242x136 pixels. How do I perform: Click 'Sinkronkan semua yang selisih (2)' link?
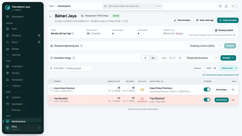coord(220,75)
